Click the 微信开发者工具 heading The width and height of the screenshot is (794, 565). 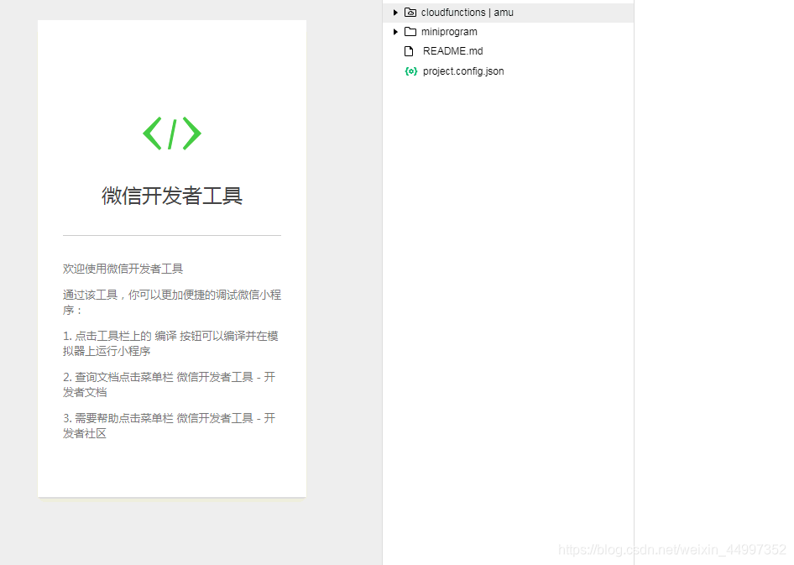(172, 196)
